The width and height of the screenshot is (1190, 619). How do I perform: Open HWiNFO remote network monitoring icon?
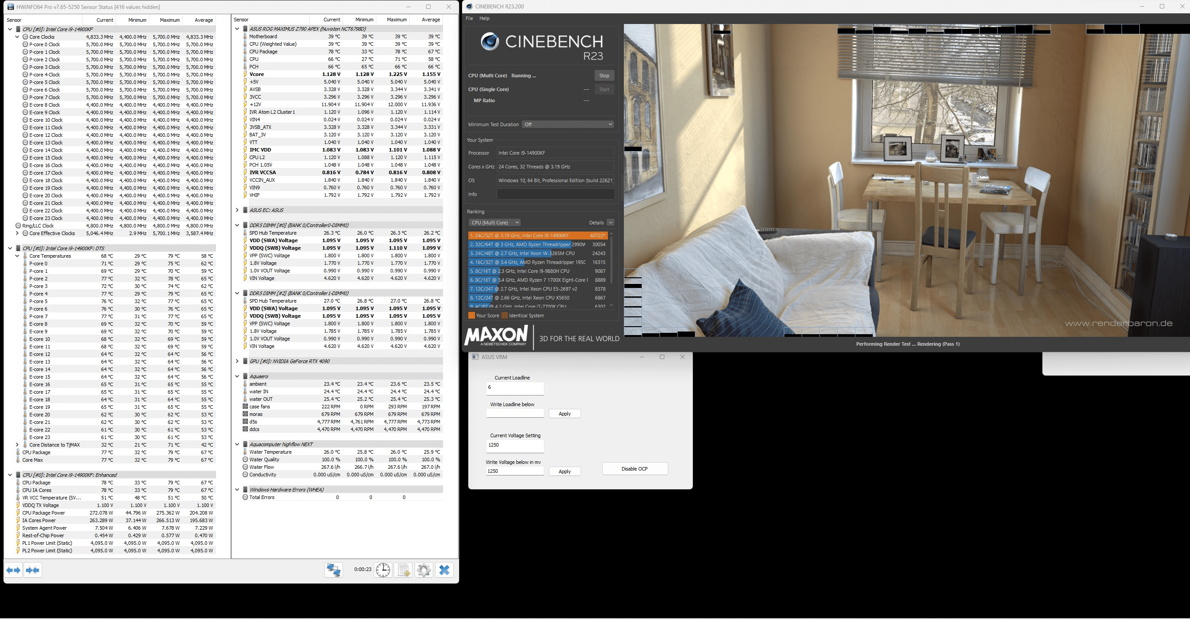click(334, 570)
